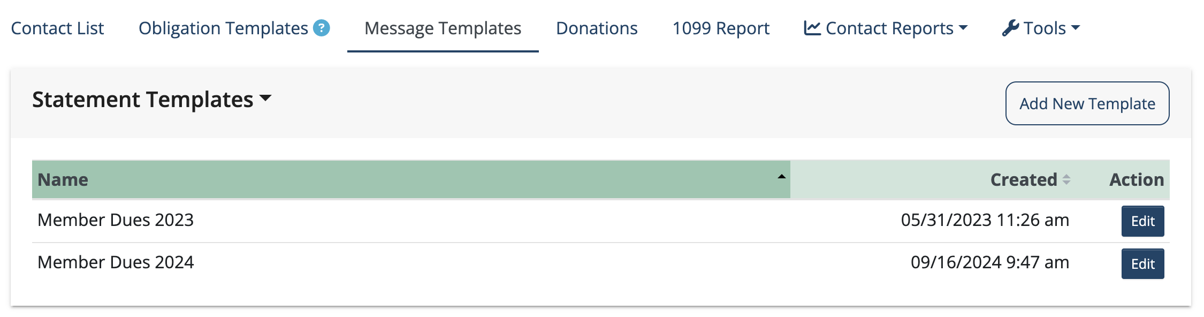Click the Tools wrench icon
The width and height of the screenshot is (1204, 317).
click(1010, 28)
